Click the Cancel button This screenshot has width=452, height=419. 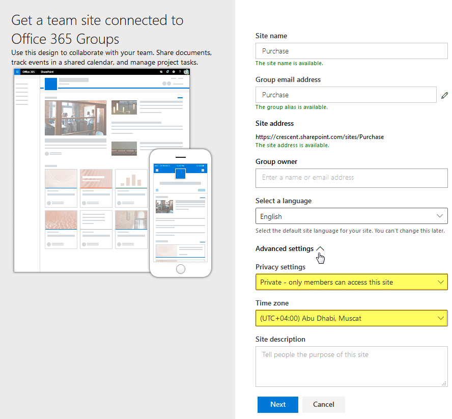click(x=323, y=404)
